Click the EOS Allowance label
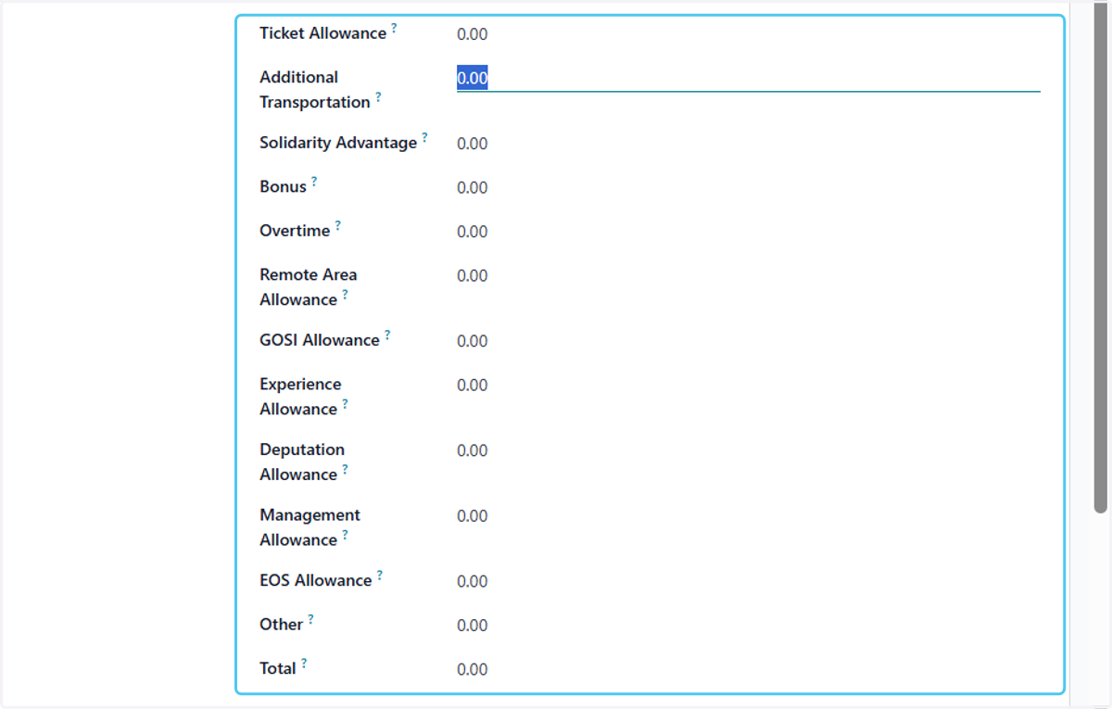Screen dimensions: 1112x709 coord(315,580)
